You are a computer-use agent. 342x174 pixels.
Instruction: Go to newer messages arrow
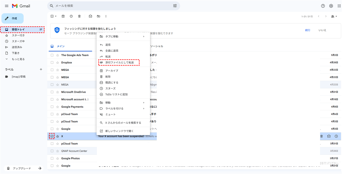(319, 16)
